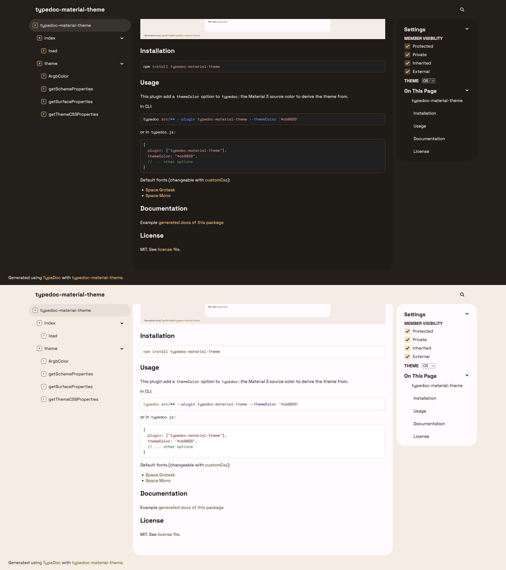
Task: Click the F icon beside load in dark sidebar
Action: coord(44,51)
